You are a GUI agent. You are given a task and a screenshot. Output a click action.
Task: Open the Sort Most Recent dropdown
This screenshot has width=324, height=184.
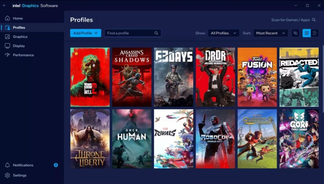270,33
